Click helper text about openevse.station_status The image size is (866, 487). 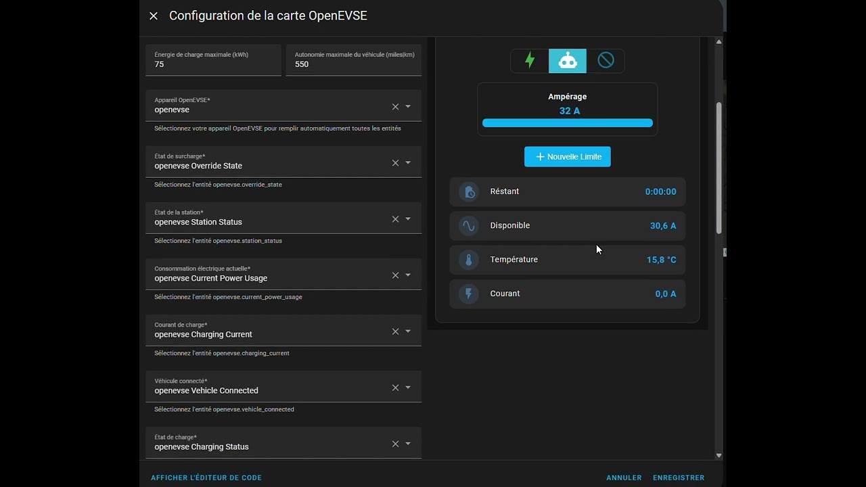pos(218,241)
